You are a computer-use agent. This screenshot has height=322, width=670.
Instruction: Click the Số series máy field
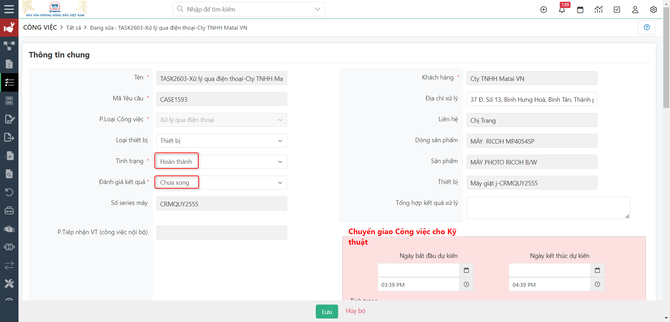[x=222, y=204]
